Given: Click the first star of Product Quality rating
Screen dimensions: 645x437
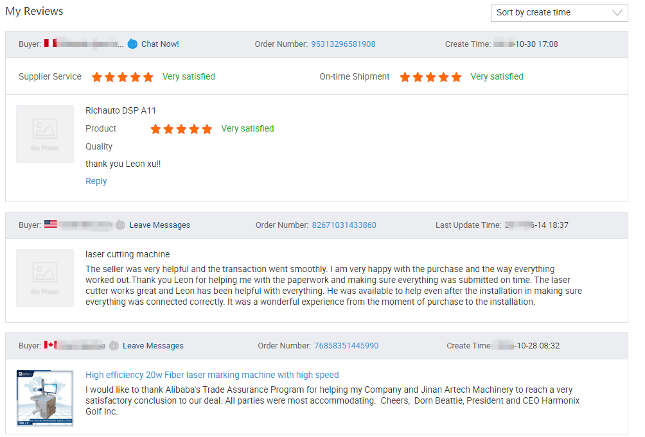Looking at the screenshot, I should 155,128.
